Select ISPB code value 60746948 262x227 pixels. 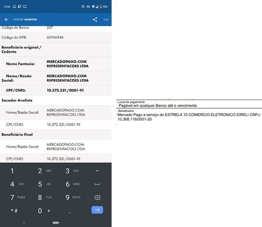55,37
